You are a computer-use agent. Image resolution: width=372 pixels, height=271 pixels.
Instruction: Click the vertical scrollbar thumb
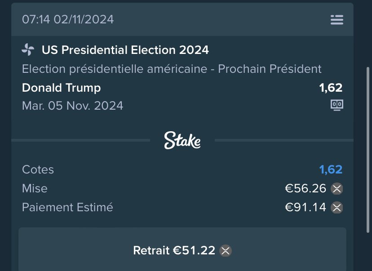[368, 150]
